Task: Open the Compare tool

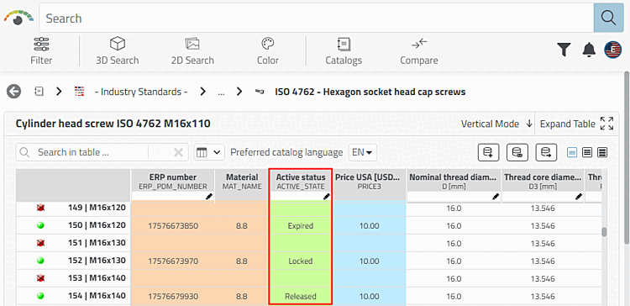Action: pos(418,50)
